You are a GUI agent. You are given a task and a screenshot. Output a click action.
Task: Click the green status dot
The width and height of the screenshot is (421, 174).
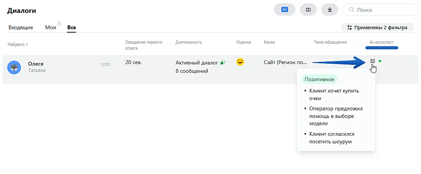pos(380,61)
